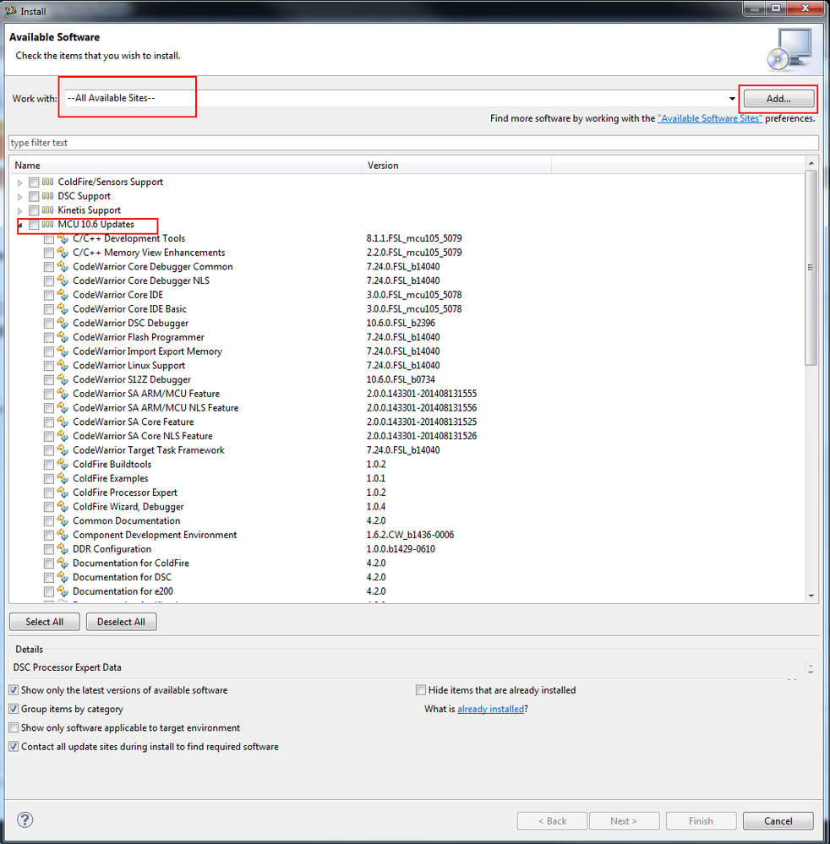Click the list scrollbar down arrow
Screen dimensions: 830x844
point(811,596)
